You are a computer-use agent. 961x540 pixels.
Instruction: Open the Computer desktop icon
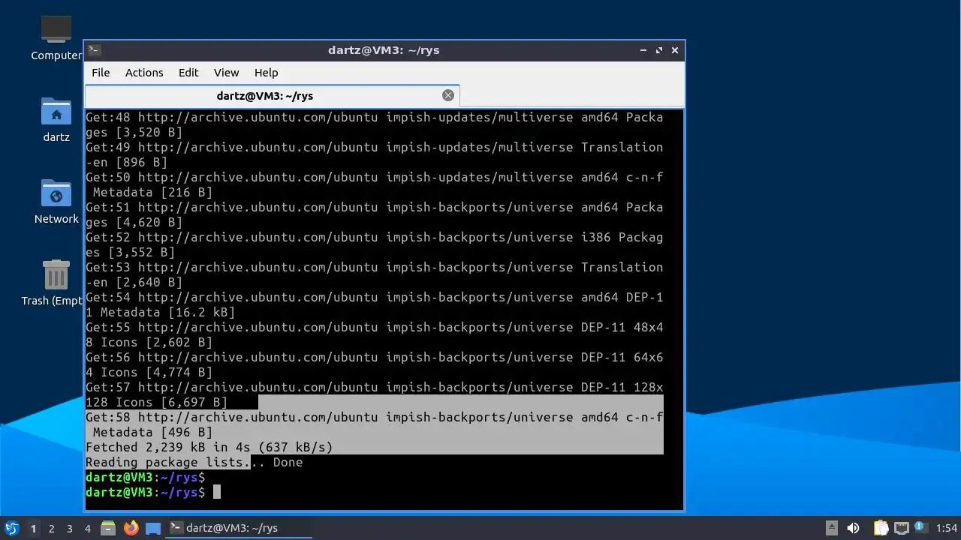coord(56,39)
